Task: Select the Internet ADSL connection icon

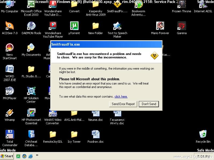Action: pyautogui.click(x=203, y=6)
